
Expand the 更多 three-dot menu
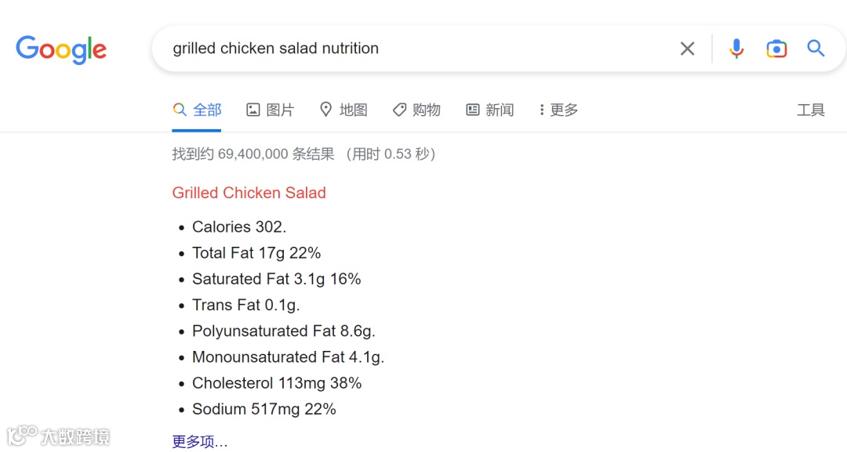click(x=558, y=110)
